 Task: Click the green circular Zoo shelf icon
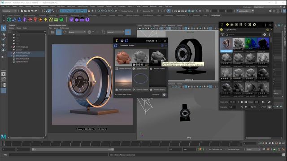click(9, 20)
